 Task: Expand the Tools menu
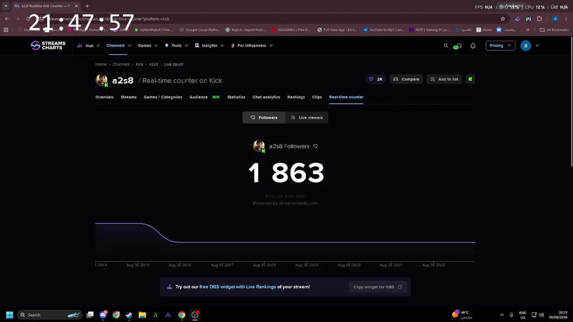(x=176, y=46)
